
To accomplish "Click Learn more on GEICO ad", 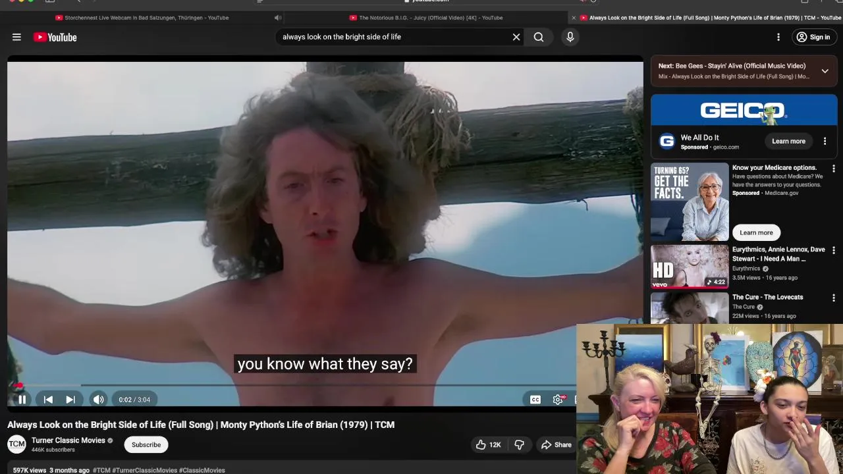I will 788,141.
